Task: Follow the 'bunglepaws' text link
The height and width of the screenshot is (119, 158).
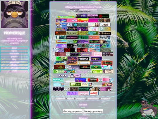Action: click(106, 98)
